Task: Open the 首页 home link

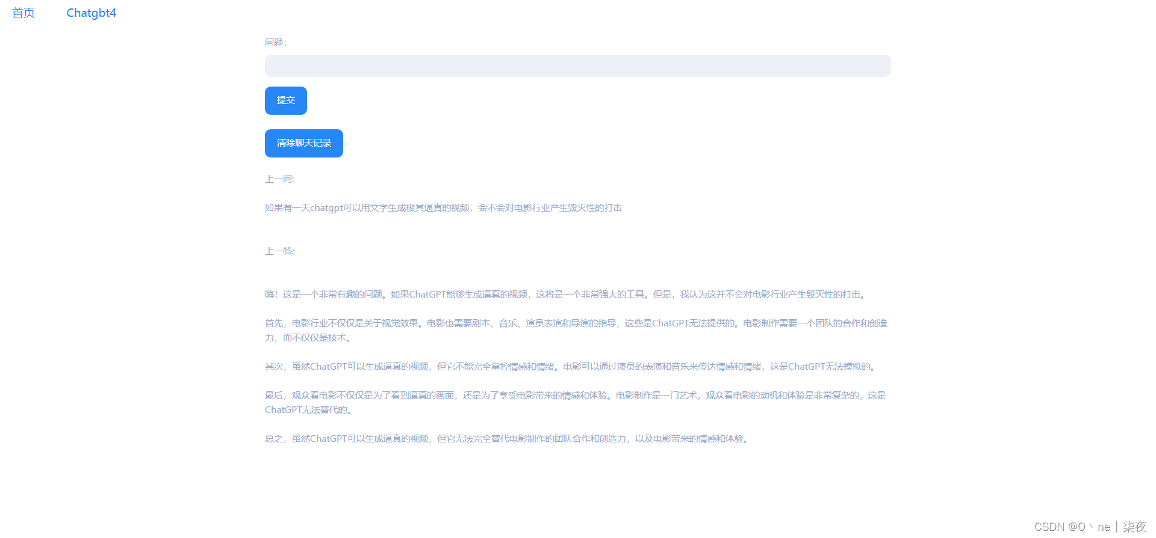Action: point(23,13)
